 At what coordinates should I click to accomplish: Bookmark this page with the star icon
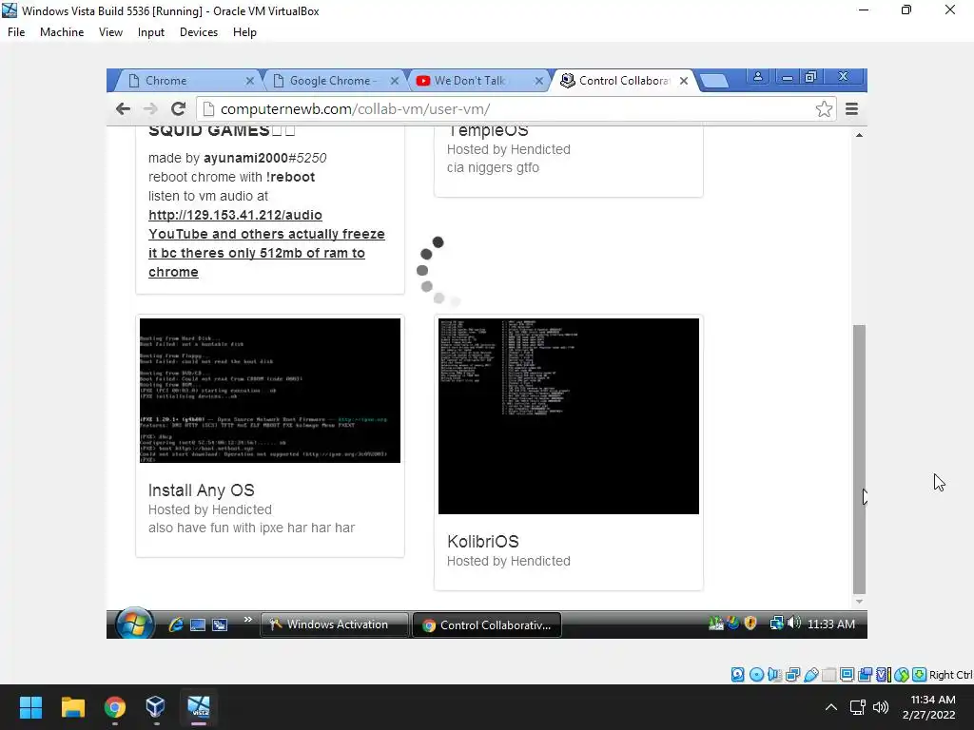[825, 108]
